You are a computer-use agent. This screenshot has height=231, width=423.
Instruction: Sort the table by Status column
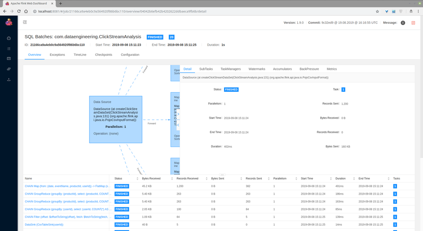pos(137,179)
